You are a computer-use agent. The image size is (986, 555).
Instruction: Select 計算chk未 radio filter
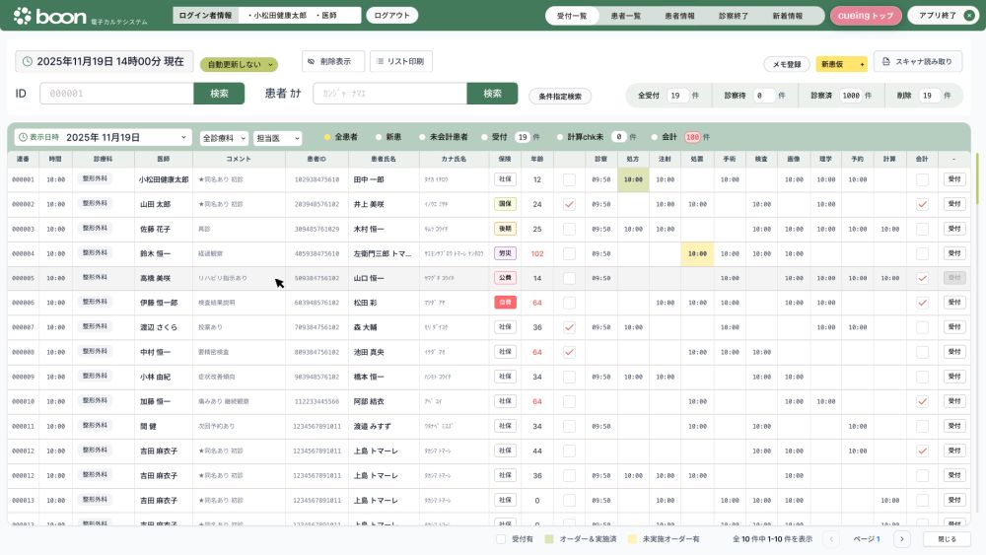[560, 137]
